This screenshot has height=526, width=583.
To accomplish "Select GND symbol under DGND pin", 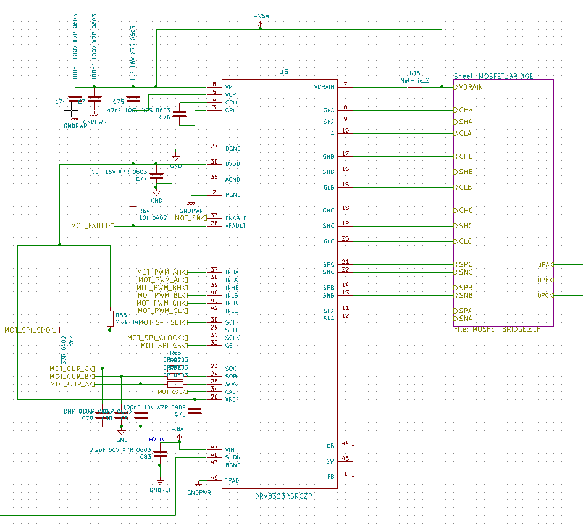I will (175, 158).
